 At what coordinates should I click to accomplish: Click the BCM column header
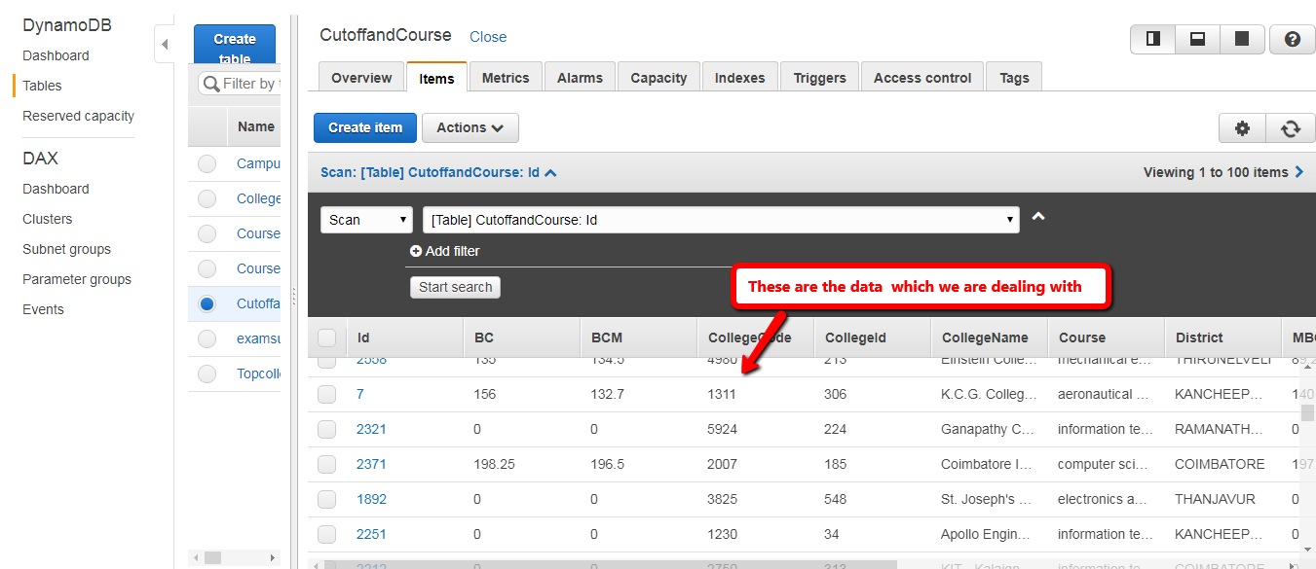click(638, 338)
